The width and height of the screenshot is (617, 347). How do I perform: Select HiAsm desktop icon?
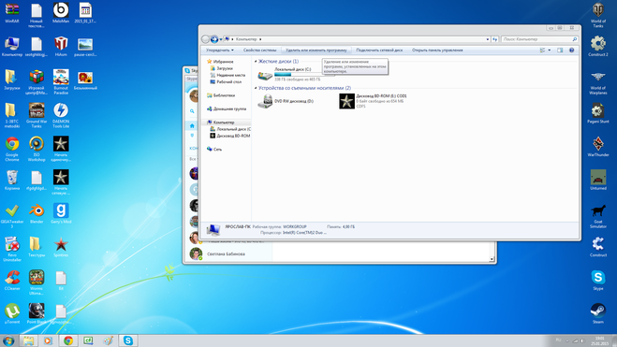pos(61,47)
